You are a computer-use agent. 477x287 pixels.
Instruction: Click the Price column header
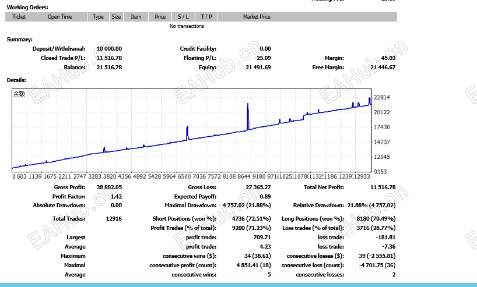click(x=160, y=17)
